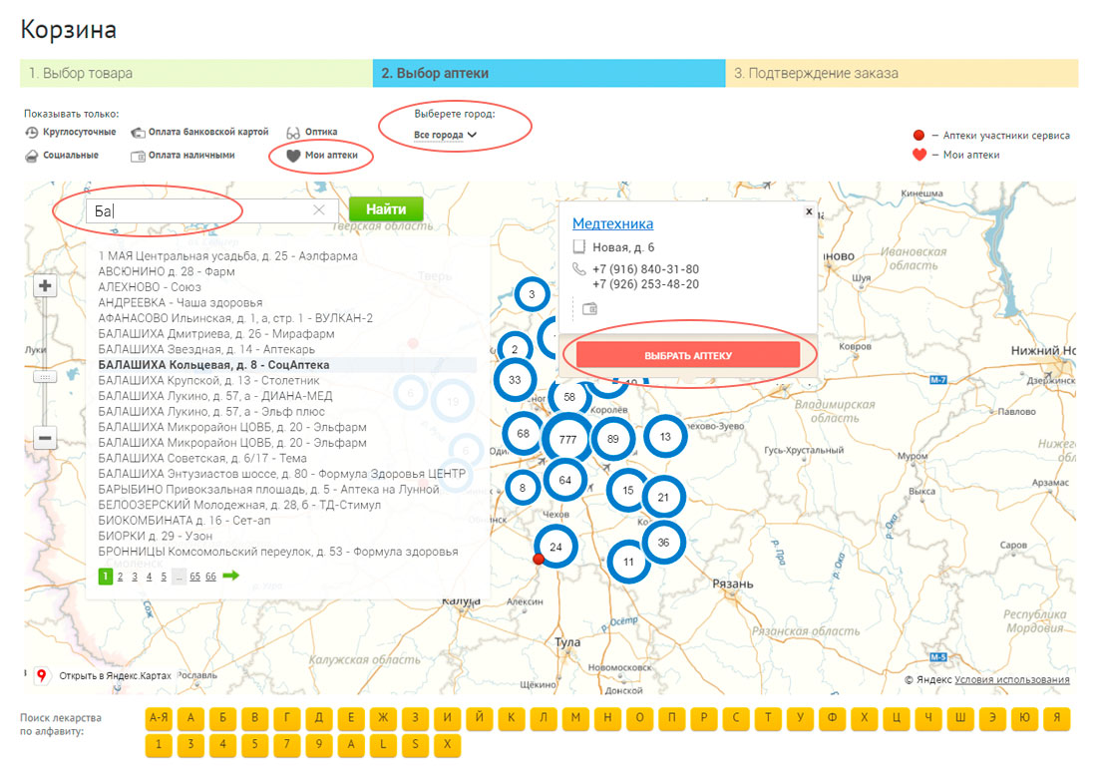Viewport: 1101px width, 777px height.
Task: Open the map cluster labeled 777
Action: click(x=567, y=440)
